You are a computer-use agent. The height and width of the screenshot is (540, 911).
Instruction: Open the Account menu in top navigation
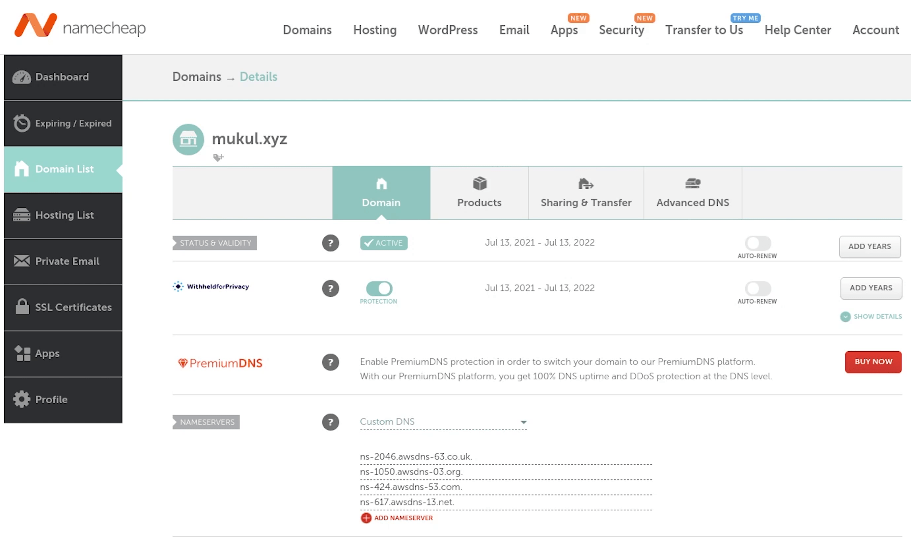click(875, 30)
